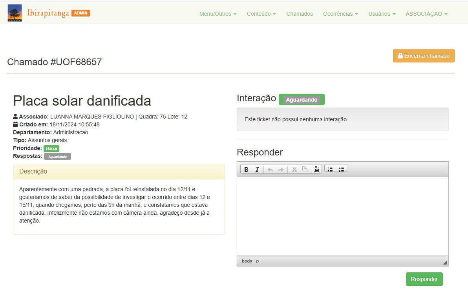Screen dimensions: 468x303
Task: Click the redo arrow in editor toolbar
Action: [281, 170]
